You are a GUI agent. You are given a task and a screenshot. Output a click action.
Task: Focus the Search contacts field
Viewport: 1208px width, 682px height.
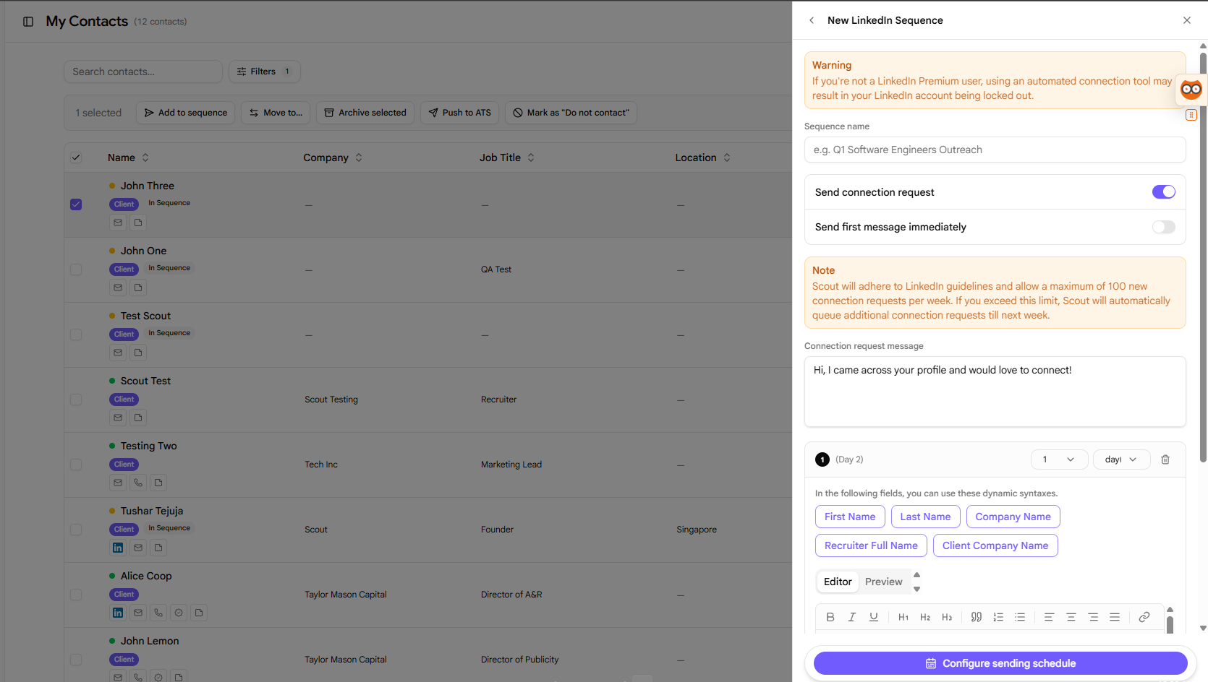click(x=143, y=72)
